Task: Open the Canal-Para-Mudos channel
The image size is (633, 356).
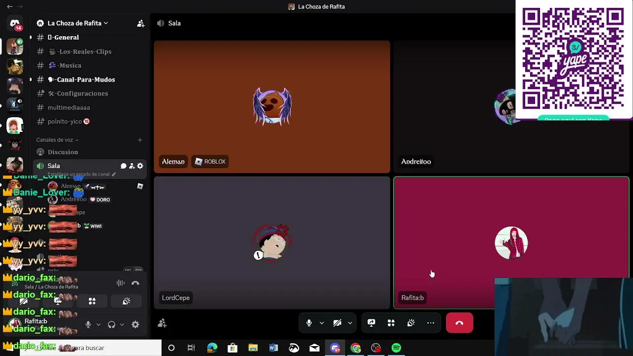Action: pyautogui.click(x=90, y=80)
